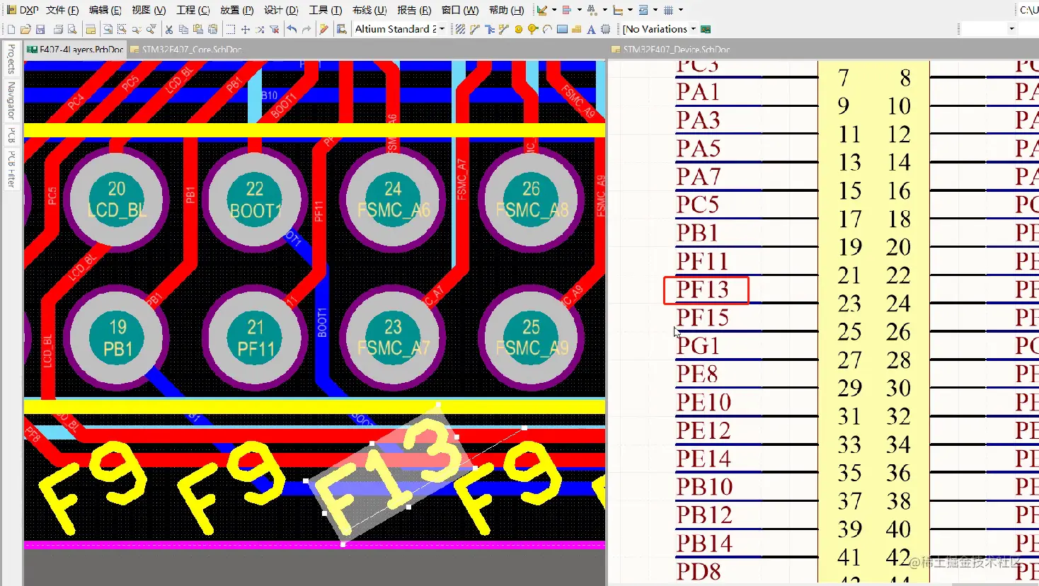The image size is (1039, 586).
Task: Select pad 25 FSMC_A9 on the PCB
Action: click(x=531, y=338)
